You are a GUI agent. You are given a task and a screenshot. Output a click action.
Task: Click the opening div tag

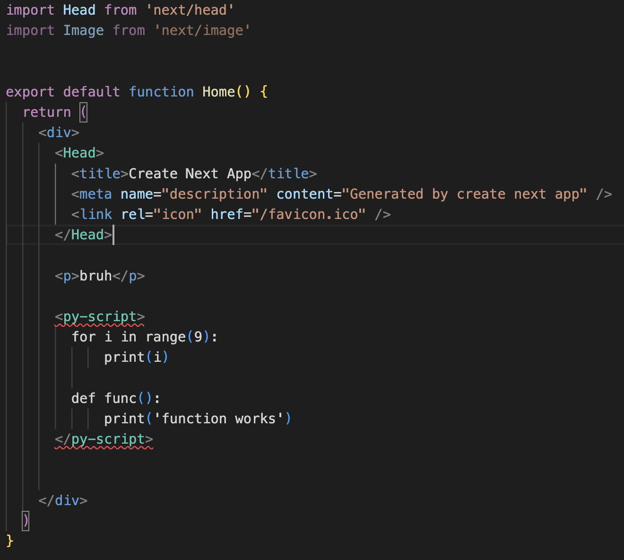coord(59,132)
